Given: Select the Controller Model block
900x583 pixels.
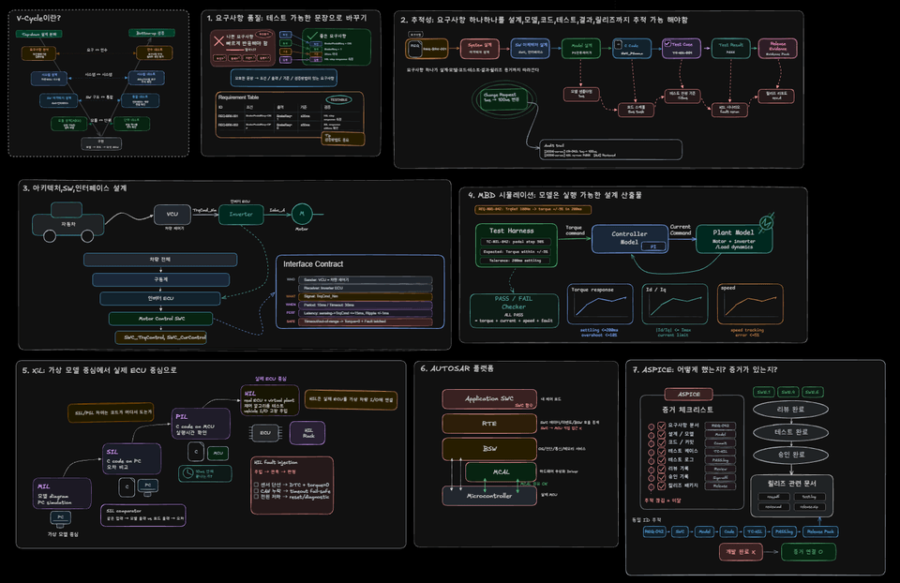Looking at the screenshot, I should click(630, 239).
